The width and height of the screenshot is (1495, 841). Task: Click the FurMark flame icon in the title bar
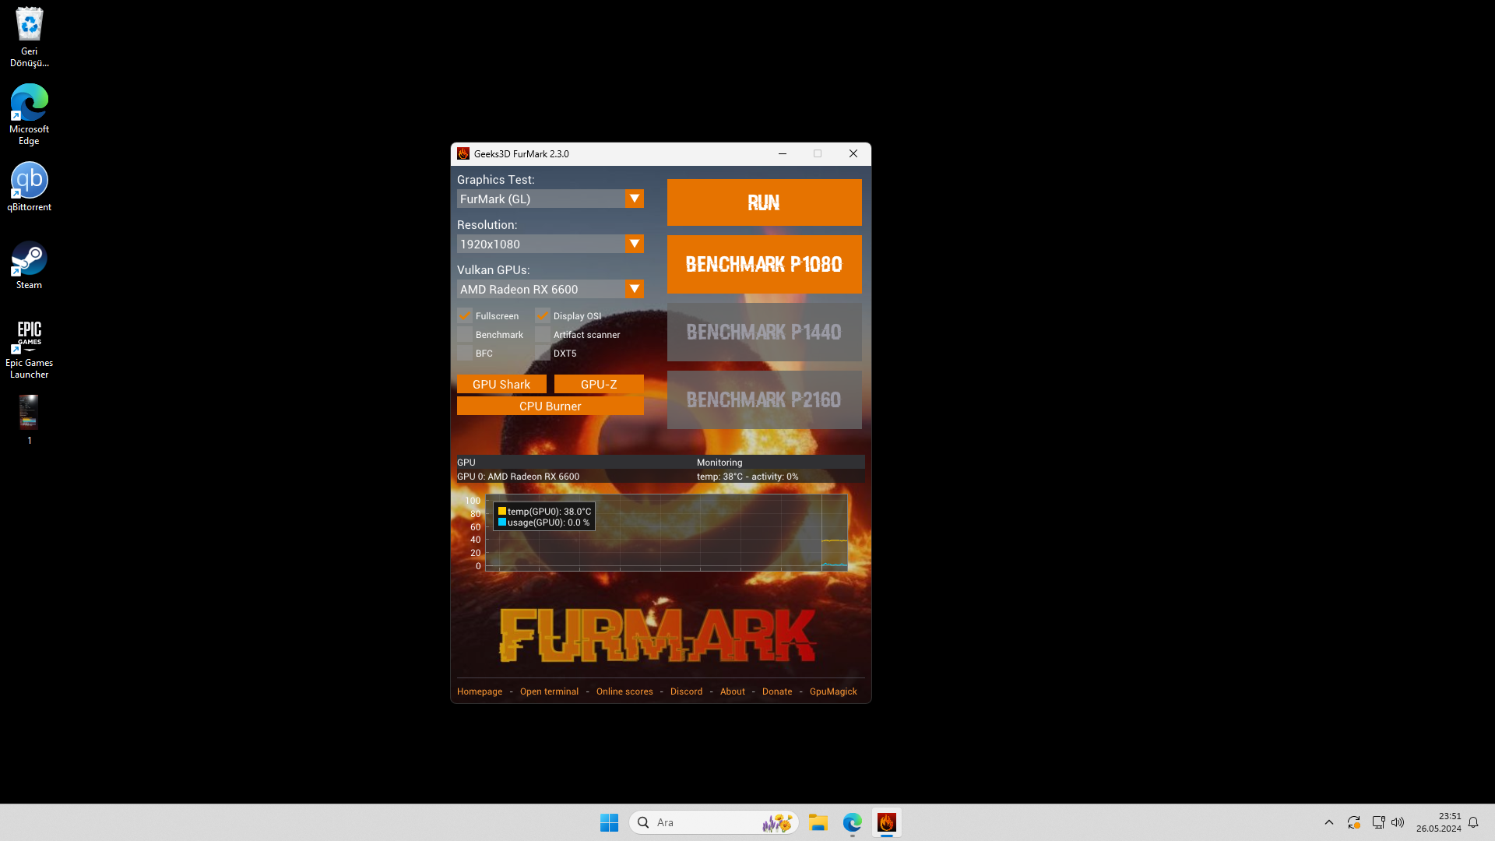coord(463,153)
